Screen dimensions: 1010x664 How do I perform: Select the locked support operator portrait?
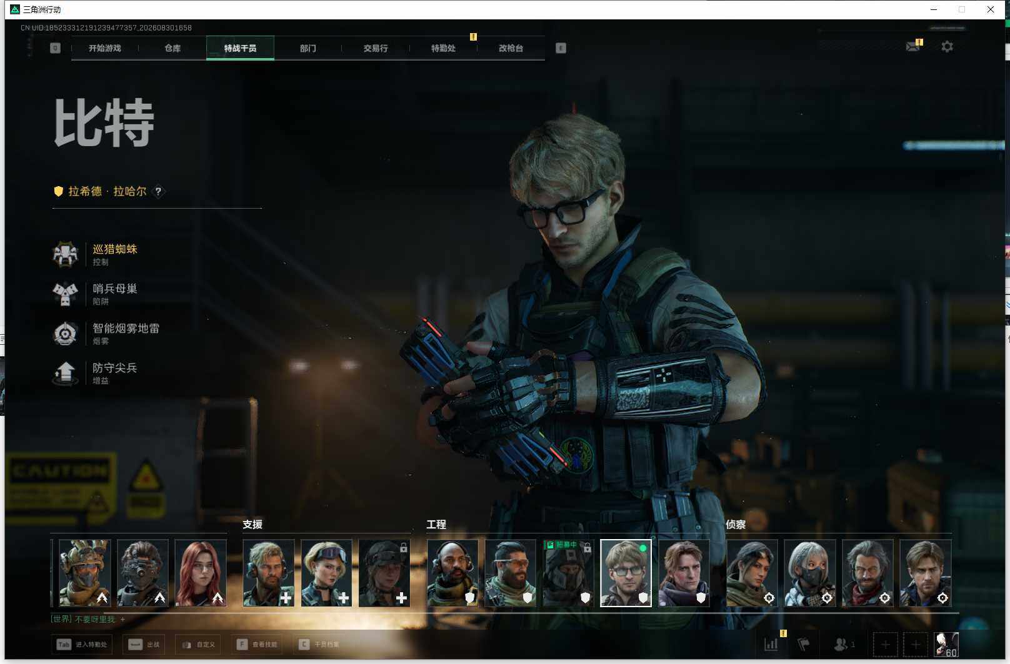point(384,573)
